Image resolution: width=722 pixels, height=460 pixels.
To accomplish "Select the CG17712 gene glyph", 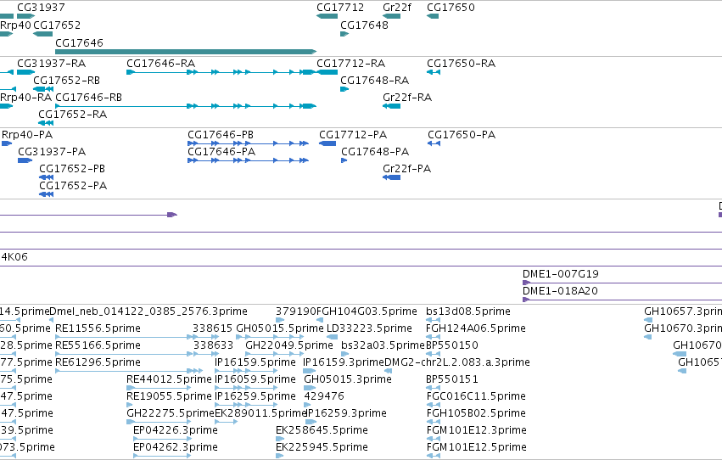I will tap(327, 16).
